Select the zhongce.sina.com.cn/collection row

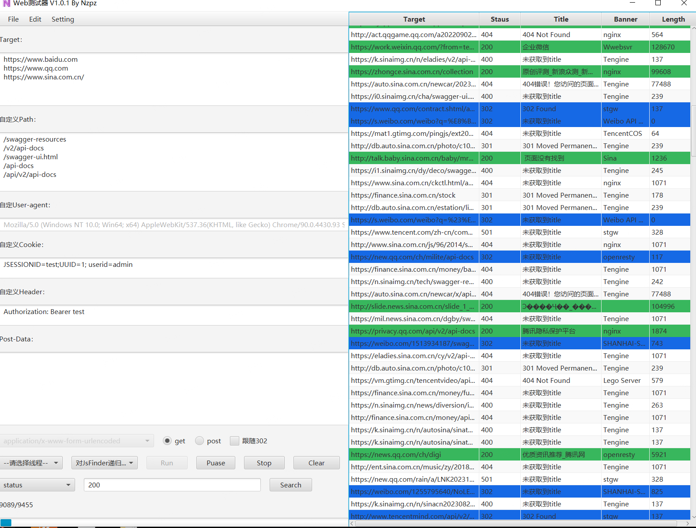(519, 71)
